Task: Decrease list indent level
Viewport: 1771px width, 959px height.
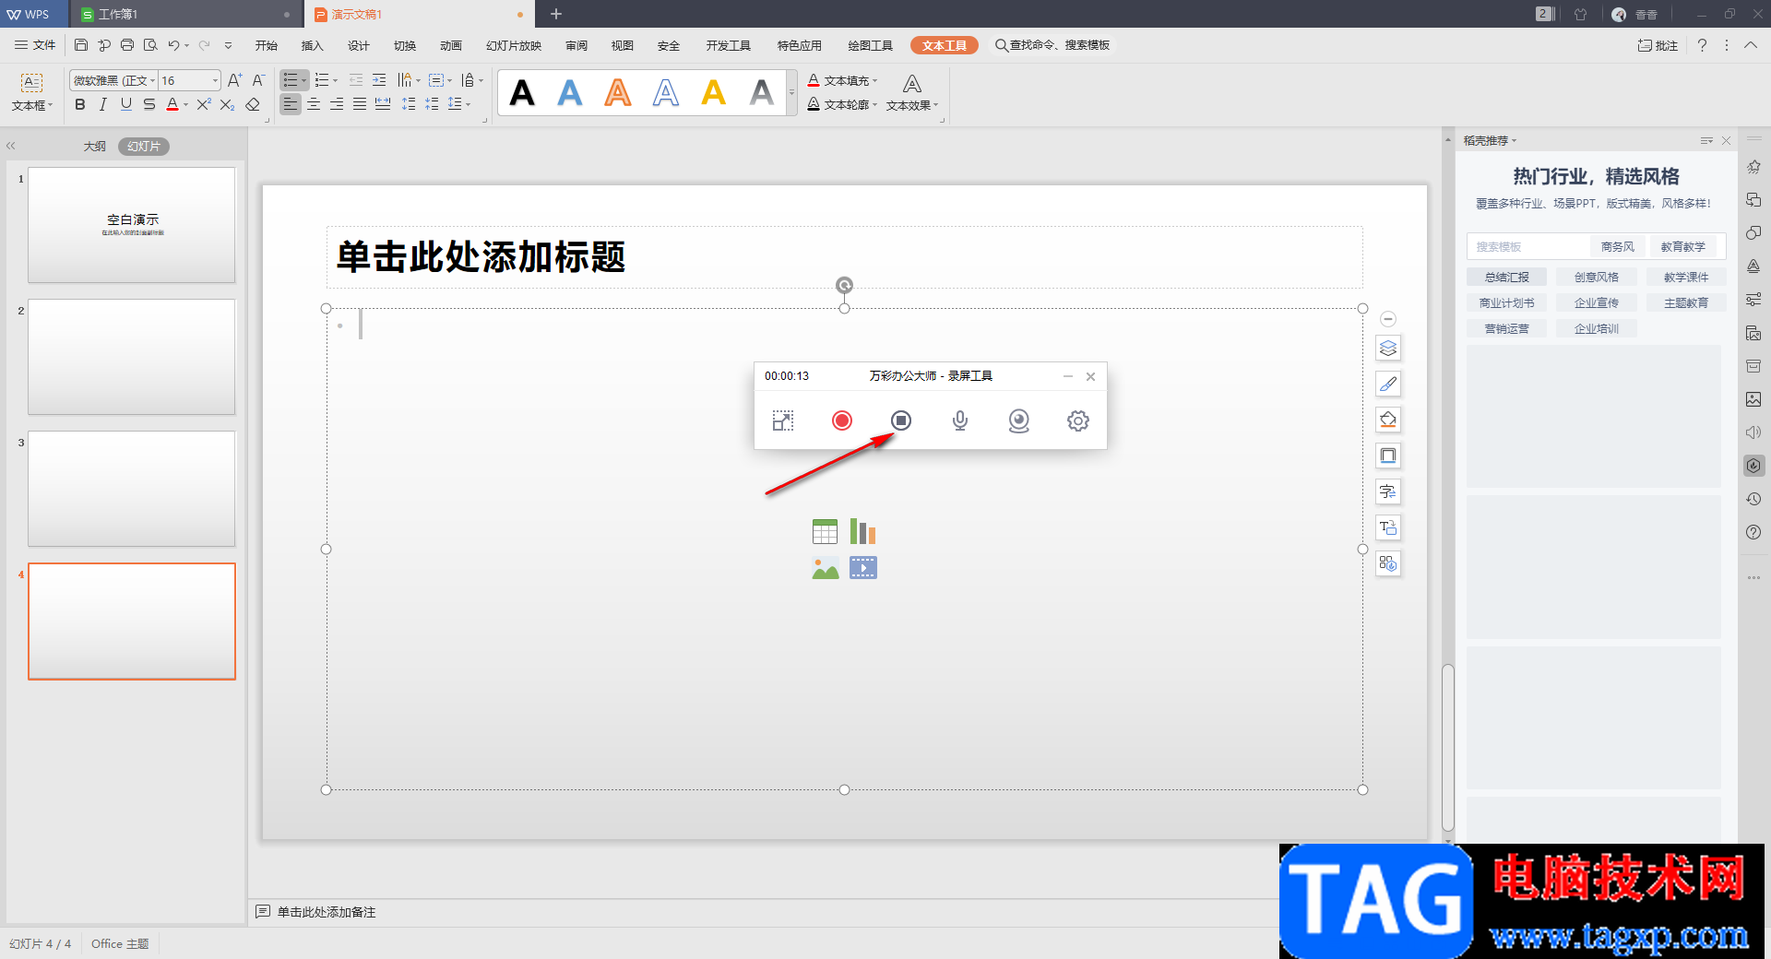Action: pyautogui.click(x=356, y=80)
